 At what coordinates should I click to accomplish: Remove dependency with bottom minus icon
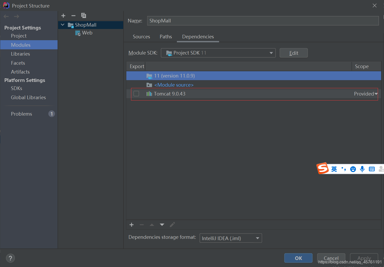pos(142,225)
